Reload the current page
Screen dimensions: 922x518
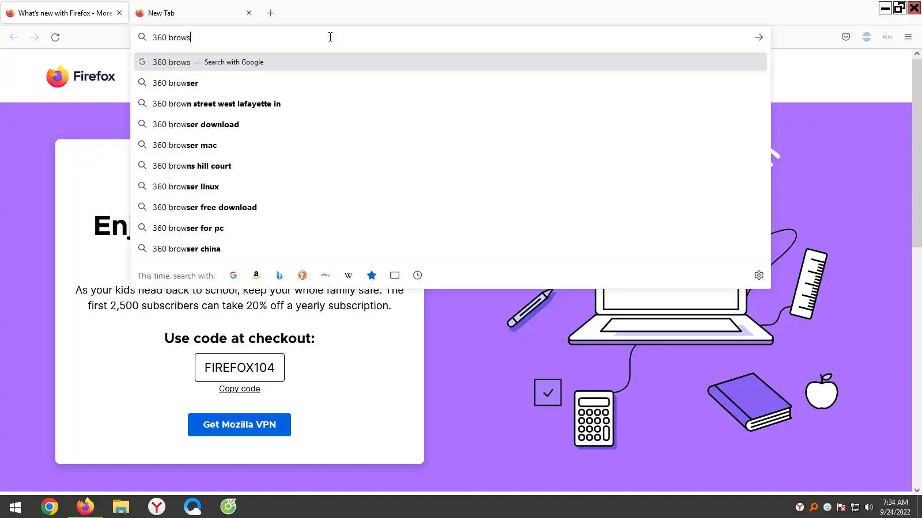click(55, 37)
